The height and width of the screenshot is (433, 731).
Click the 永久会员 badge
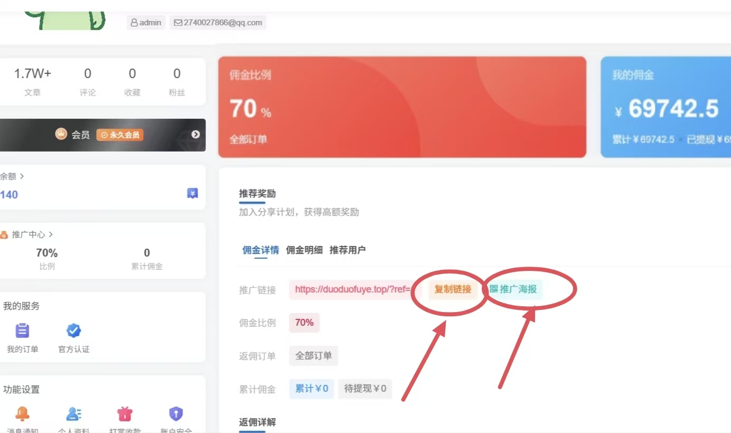click(x=120, y=135)
